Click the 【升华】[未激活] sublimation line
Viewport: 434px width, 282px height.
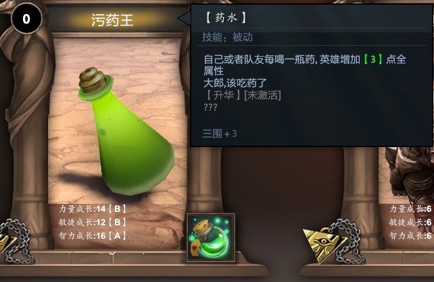click(243, 96)
